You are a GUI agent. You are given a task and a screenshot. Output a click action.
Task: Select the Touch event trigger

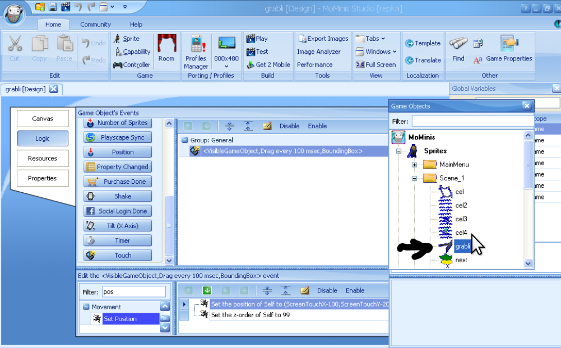pyautogui.click(x=118, y=255)
